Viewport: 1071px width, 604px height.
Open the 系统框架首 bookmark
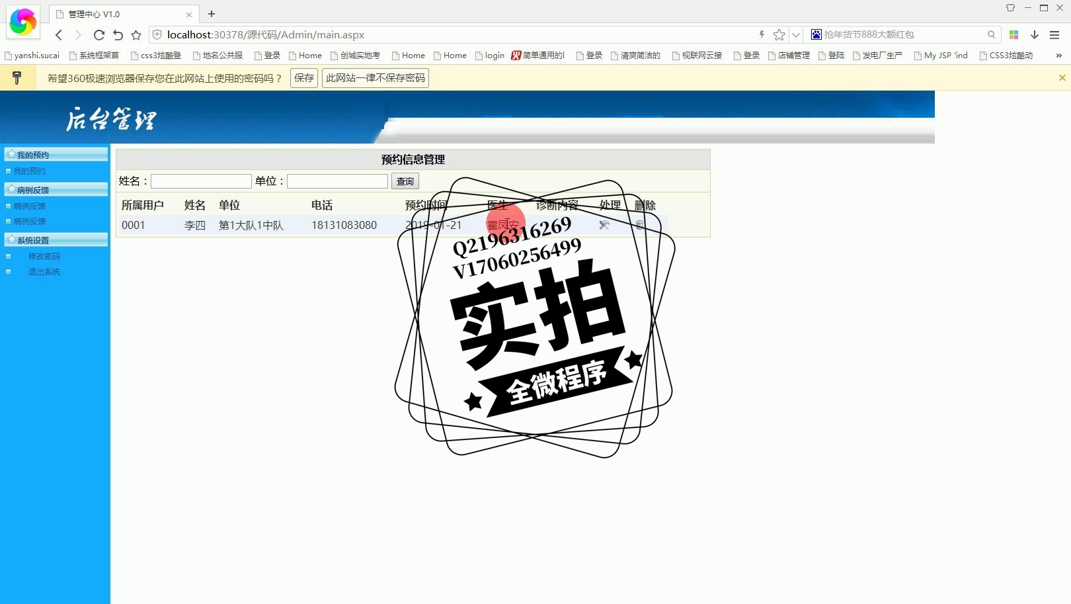pyautogui.click(x=94, y=56)
